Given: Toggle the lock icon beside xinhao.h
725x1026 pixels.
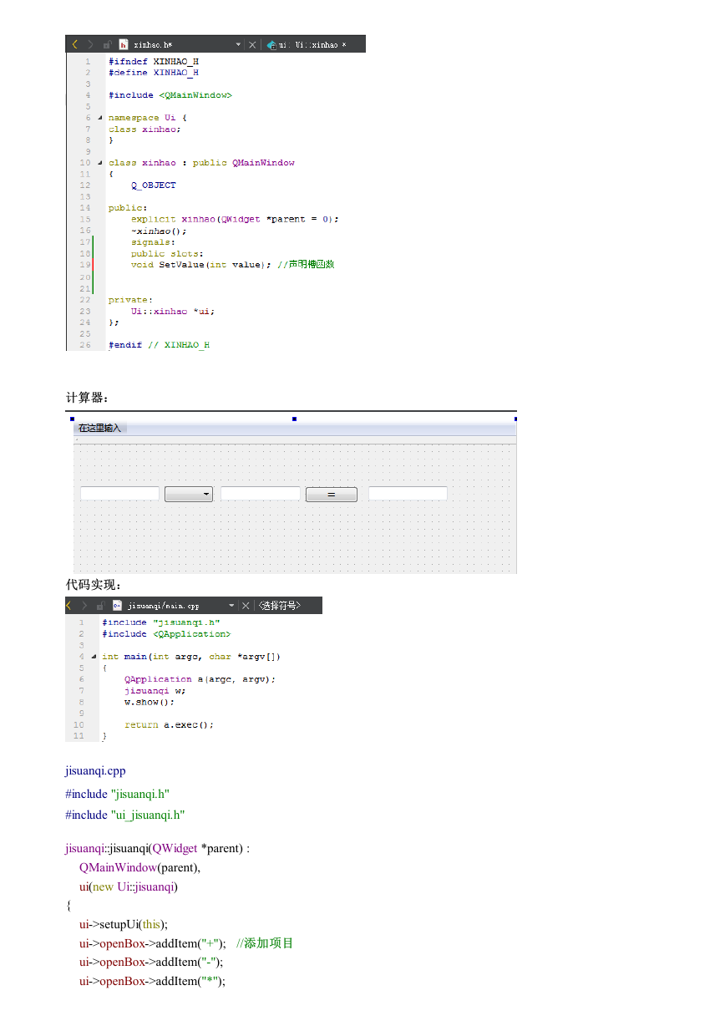Looking at the screenshot, I should click(107, 44).
